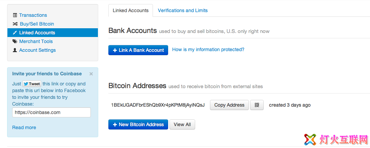Go to Buy/Sell Bitcoin page

[37, 24]
